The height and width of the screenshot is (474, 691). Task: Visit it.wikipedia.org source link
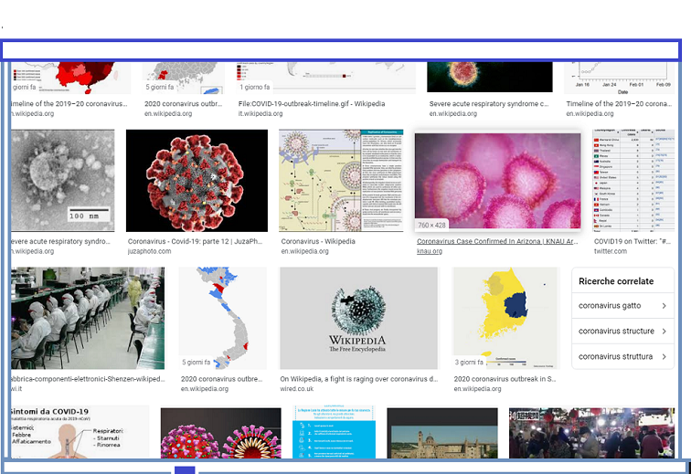click(260, 113)
